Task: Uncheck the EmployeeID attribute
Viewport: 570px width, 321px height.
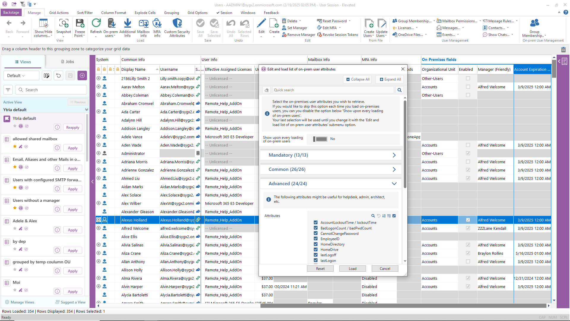Action: [316, 239]
